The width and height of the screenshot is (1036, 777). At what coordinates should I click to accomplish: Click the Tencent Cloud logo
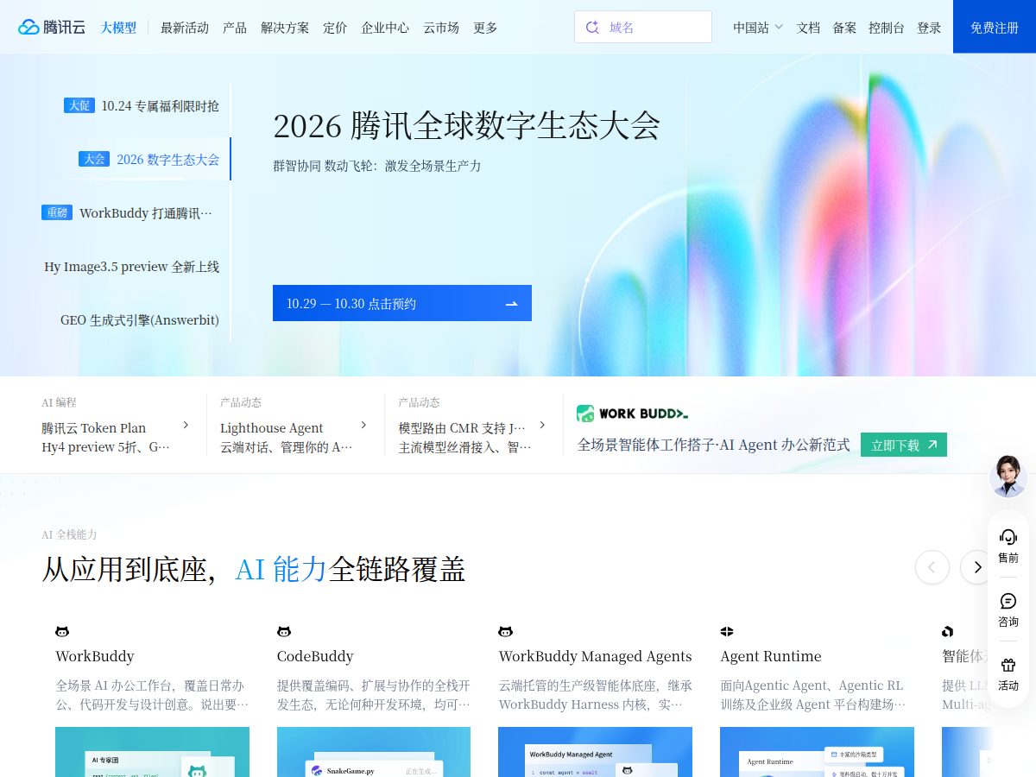coord(52,27)
